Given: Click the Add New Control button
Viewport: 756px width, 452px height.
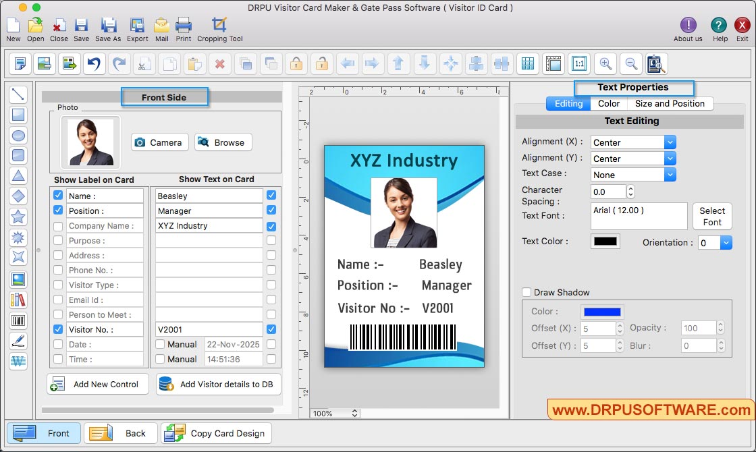Looking at the screenshot, I should click(x=97, y=384).
